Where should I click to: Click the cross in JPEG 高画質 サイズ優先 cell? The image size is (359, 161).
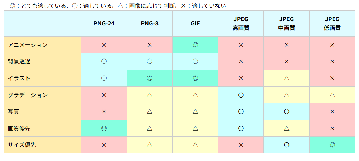[241, 145]
